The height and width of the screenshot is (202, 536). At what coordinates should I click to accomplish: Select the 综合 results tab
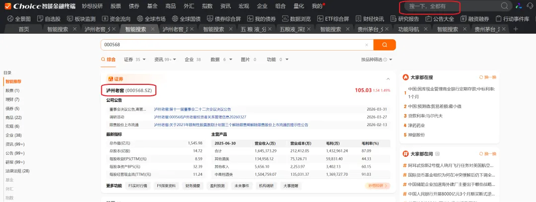click(x=108, y=60)
